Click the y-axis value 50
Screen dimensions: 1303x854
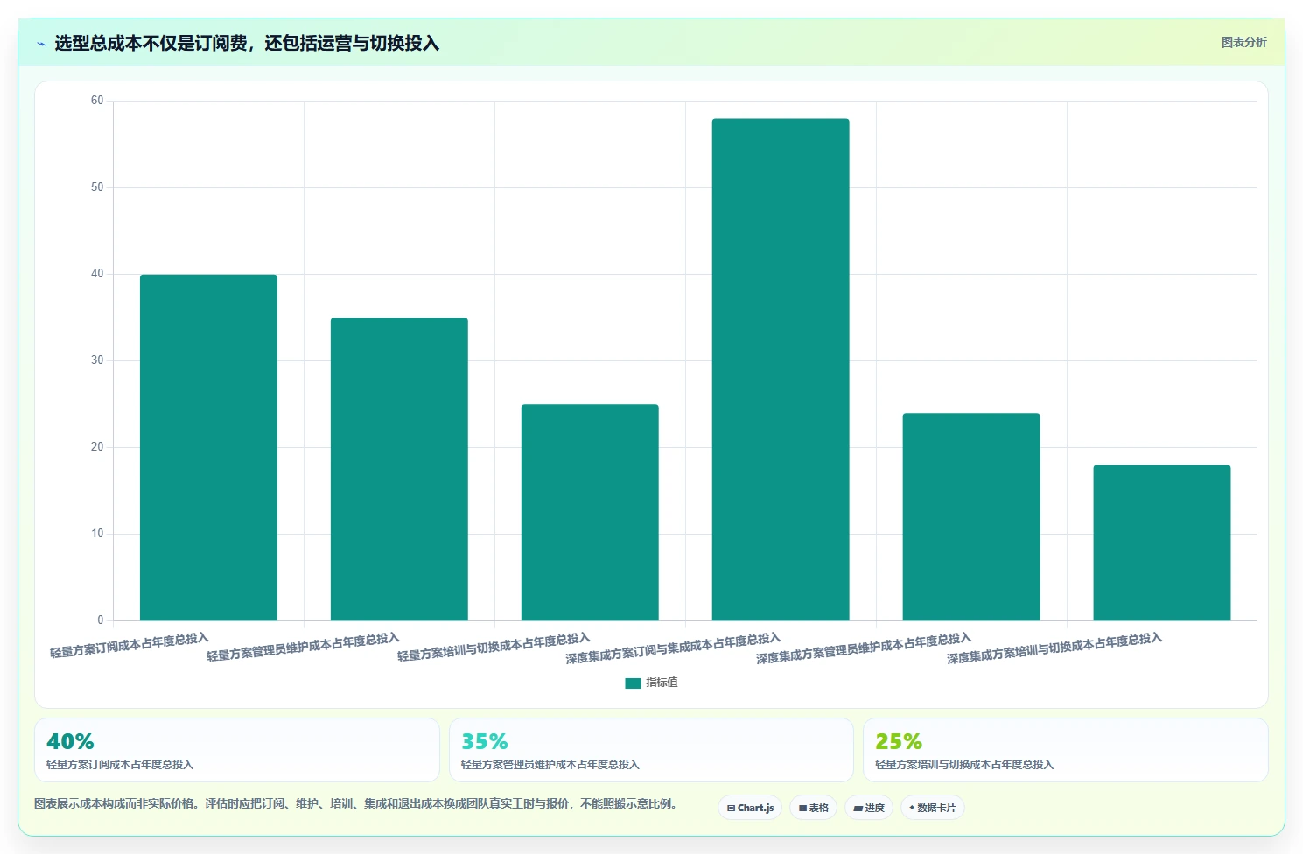tap(97, 187)
